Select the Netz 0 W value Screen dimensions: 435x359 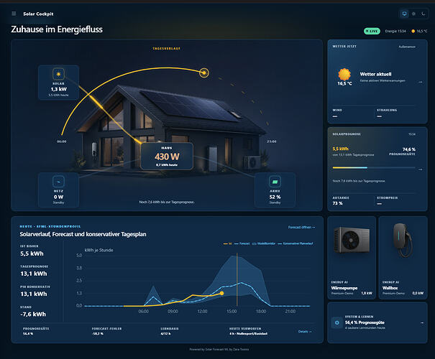58,197
